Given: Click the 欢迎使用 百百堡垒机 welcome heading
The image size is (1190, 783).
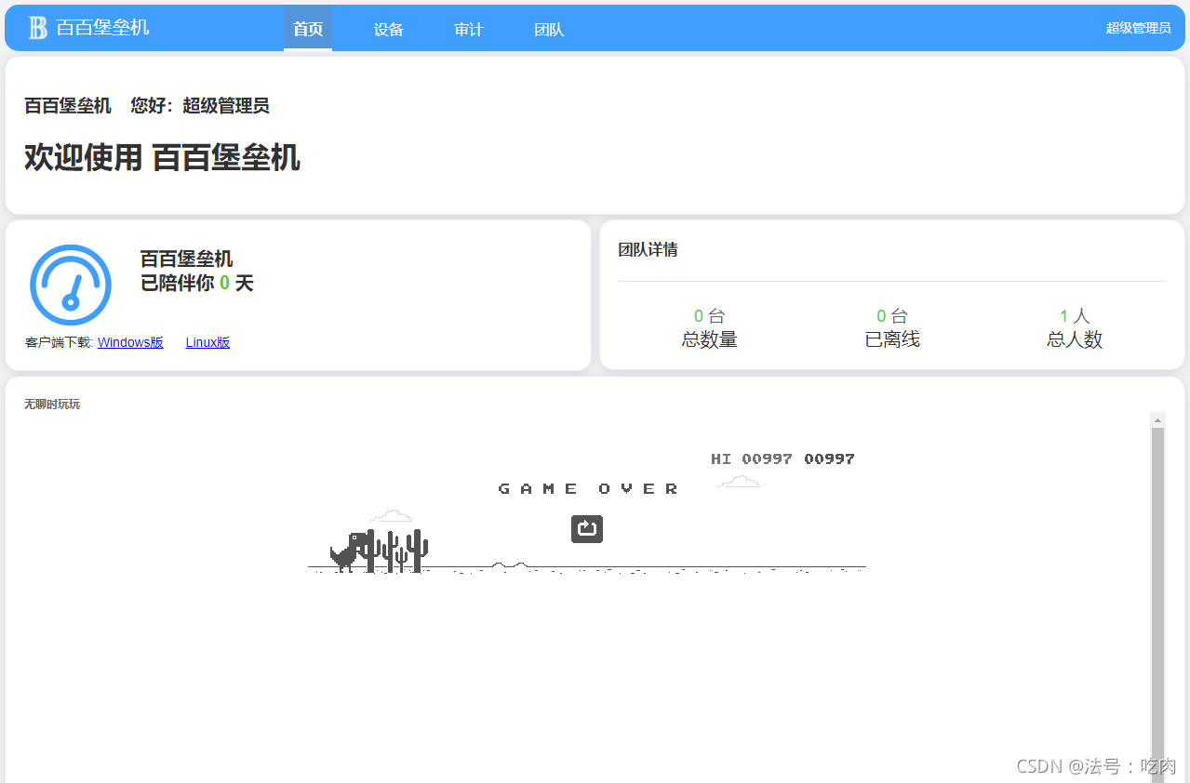Looking at the screenshot, I should click(162, 158).
